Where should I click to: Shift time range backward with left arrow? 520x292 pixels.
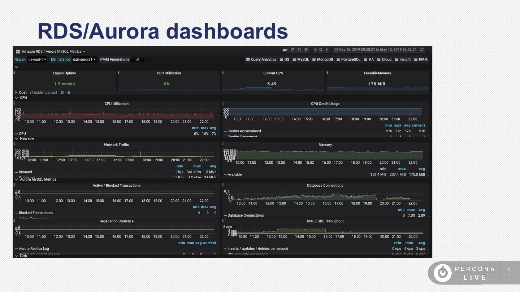pos(315,50)
